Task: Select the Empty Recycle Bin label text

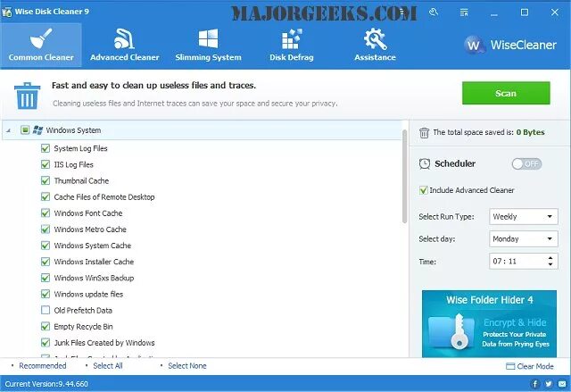Action: point(83,327)
